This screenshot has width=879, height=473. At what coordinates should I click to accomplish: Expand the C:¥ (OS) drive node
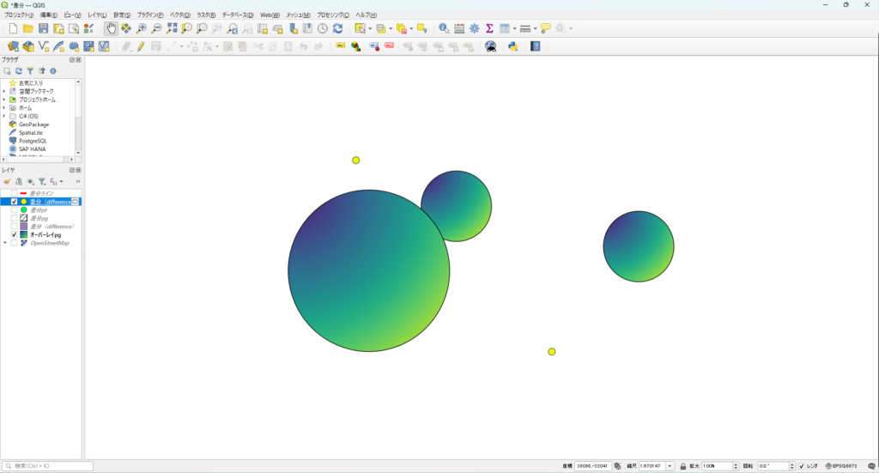4,116
